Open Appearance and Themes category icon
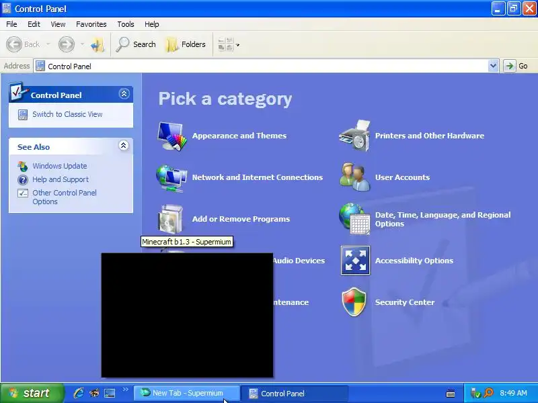 pos(172,136)
